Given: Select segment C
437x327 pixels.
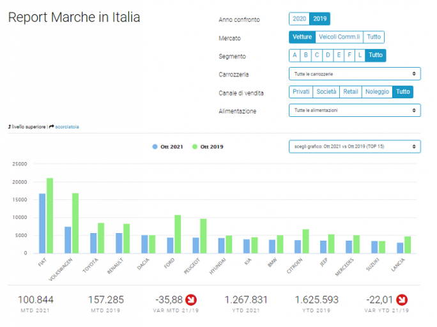Looking at the screenshot, I should click(317, 55).
